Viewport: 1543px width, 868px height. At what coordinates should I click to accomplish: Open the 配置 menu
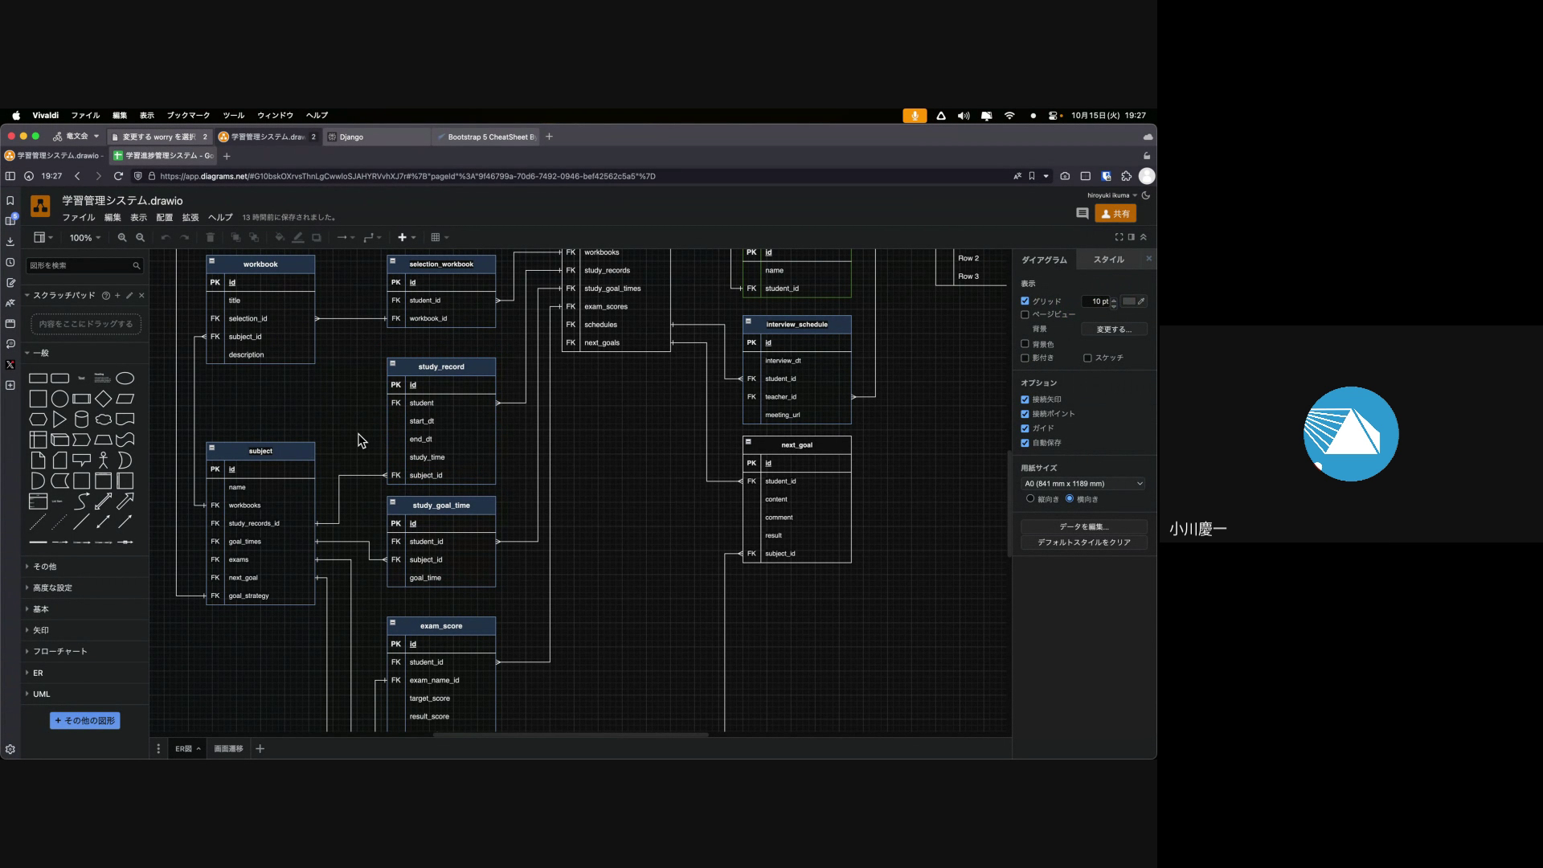pos(164,218)
